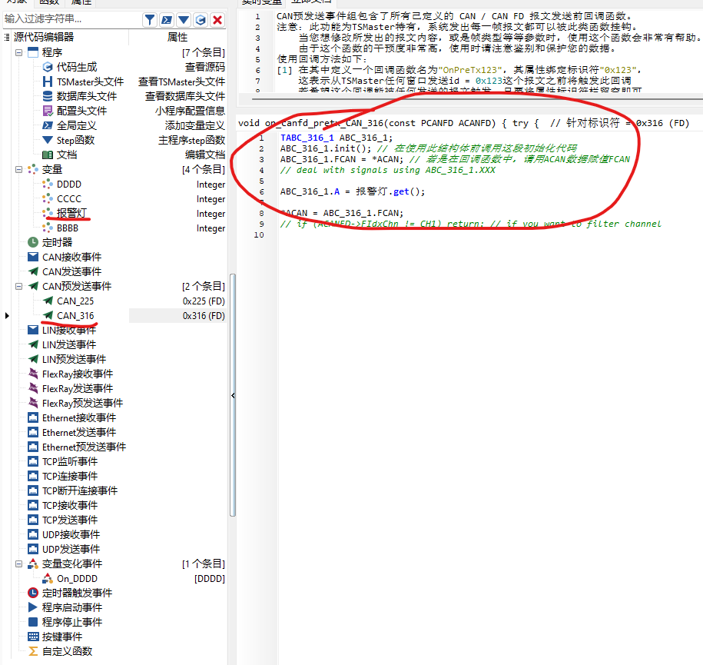Collapse the CAN预发送事件 node

pyautogui.click(x=19, y=286)
